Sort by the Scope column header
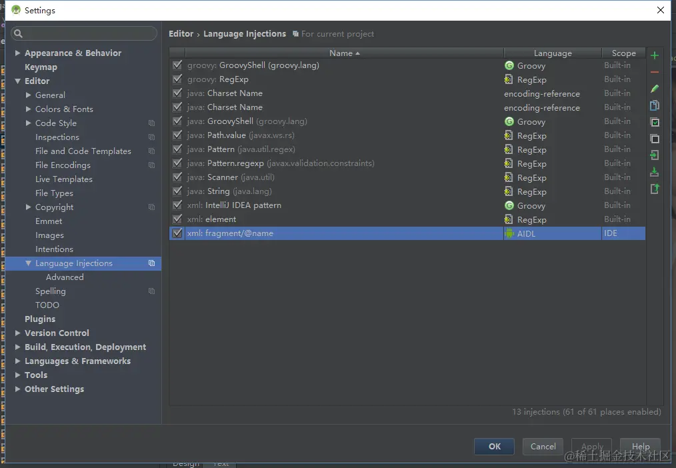 [623, 53]
